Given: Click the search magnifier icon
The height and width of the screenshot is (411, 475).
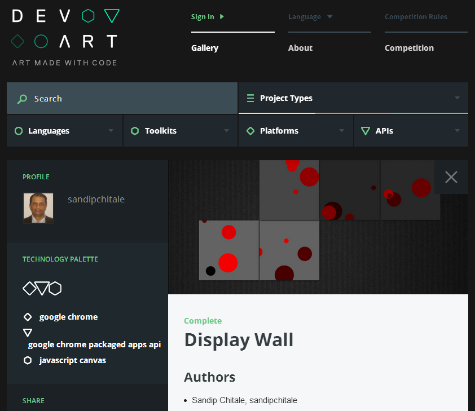Looking at the screenshot, I should (22, 99).
